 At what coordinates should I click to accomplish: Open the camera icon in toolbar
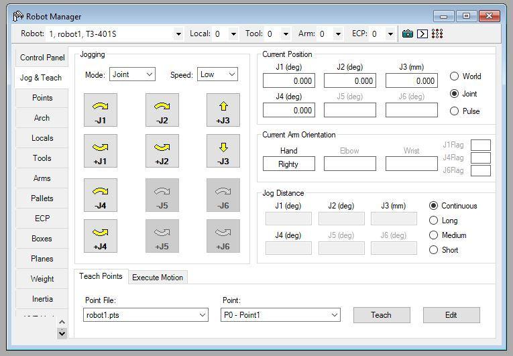(x=407, y=34)
